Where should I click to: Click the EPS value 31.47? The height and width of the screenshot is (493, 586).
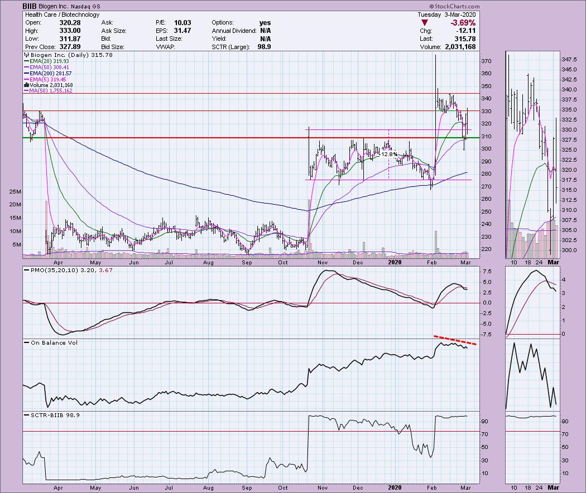182,31
